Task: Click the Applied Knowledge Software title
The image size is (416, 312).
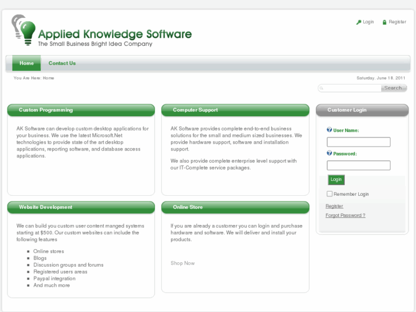Action: pyautogui.click(x=115, y=34)
